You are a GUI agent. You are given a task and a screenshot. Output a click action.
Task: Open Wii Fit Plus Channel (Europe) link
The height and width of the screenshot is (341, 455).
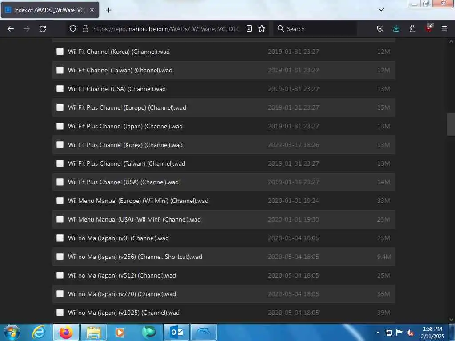pyautogui.click(x=127, y=107)
